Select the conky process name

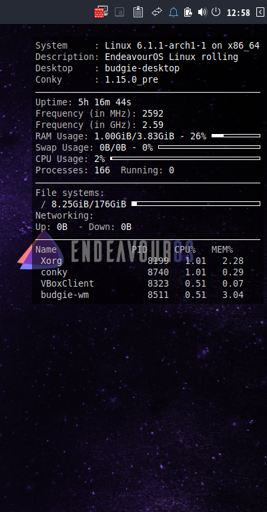point(54,273)
